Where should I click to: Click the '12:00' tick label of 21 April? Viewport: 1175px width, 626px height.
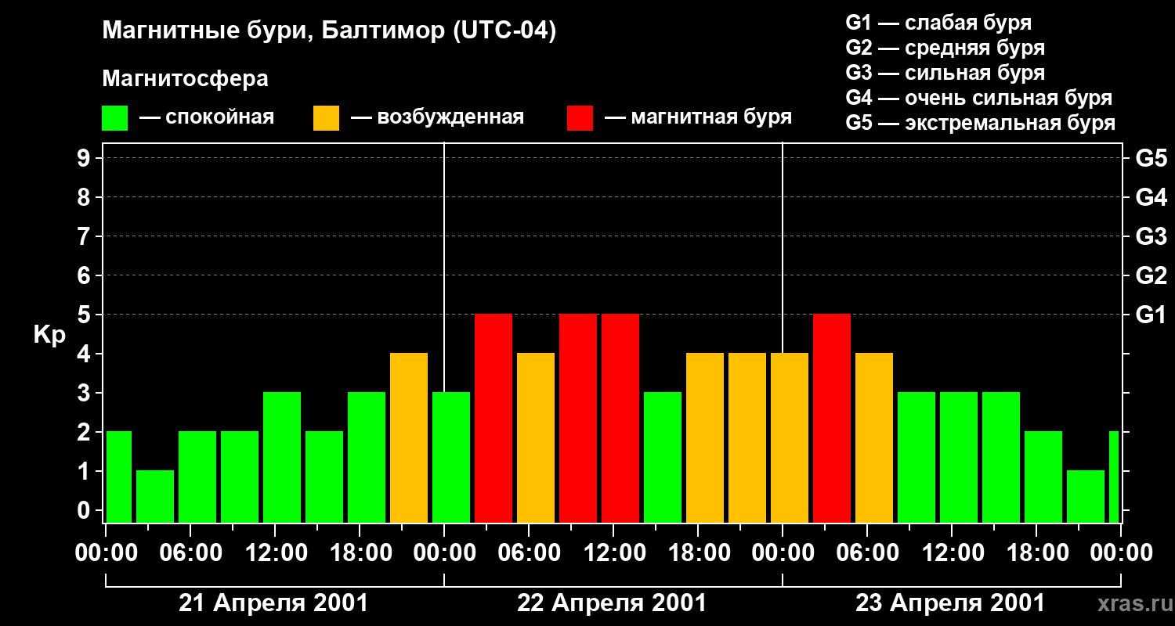pos(275,553)
